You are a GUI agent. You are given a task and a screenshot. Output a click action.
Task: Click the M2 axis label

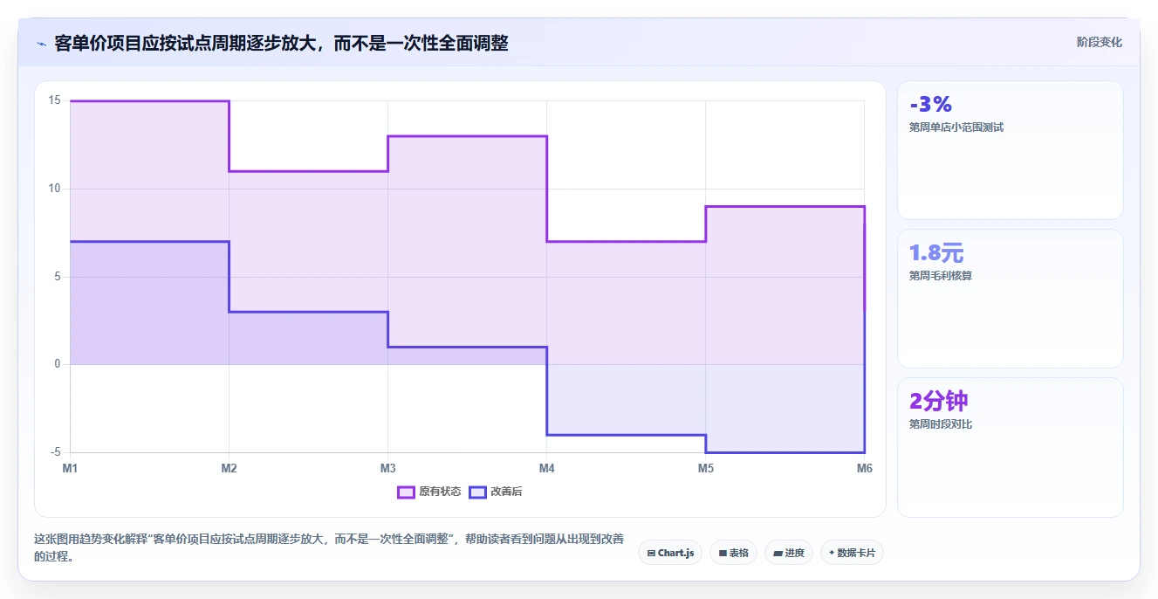229,469
